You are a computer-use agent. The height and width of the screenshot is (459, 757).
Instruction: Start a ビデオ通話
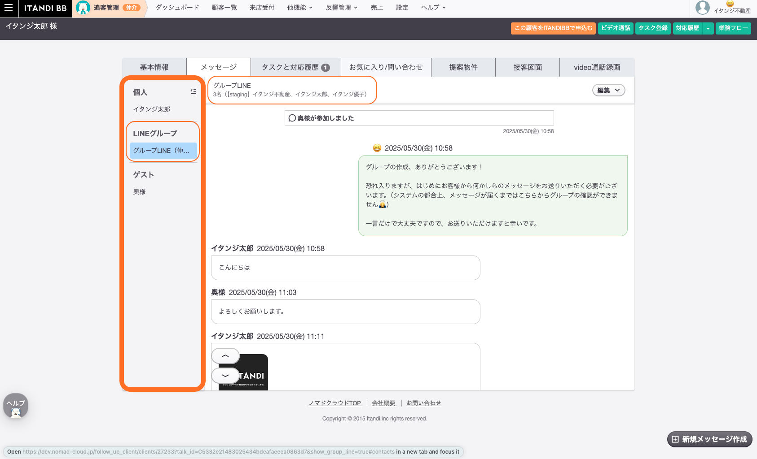click(x=616, y=28)
